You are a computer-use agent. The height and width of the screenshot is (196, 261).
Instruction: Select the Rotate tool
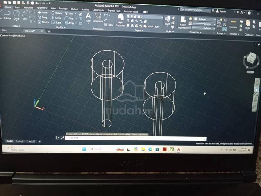57,13
